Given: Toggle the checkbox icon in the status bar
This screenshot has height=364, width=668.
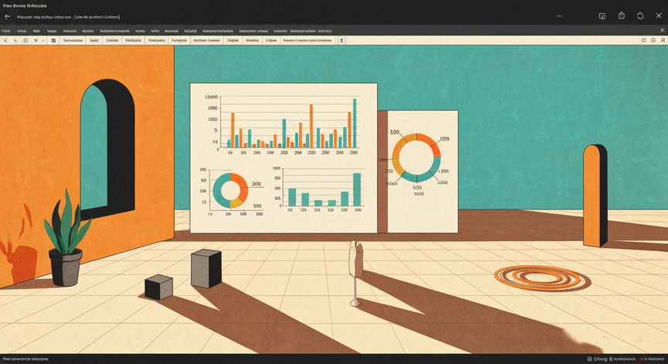Looking at the screenshot, I should (x=589, y=359).
